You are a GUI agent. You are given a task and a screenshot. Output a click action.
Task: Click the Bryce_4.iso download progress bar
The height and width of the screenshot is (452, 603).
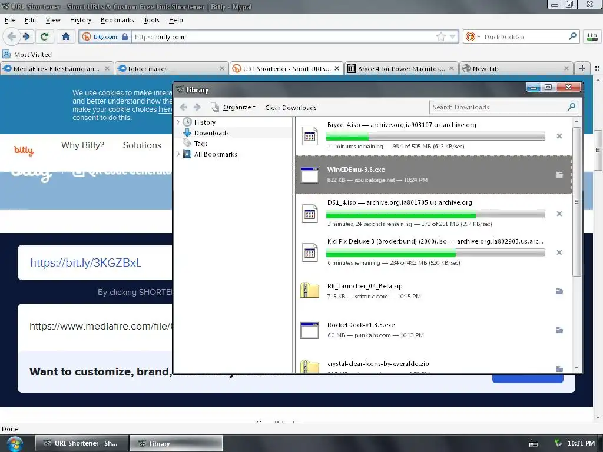tap(435, 136)
